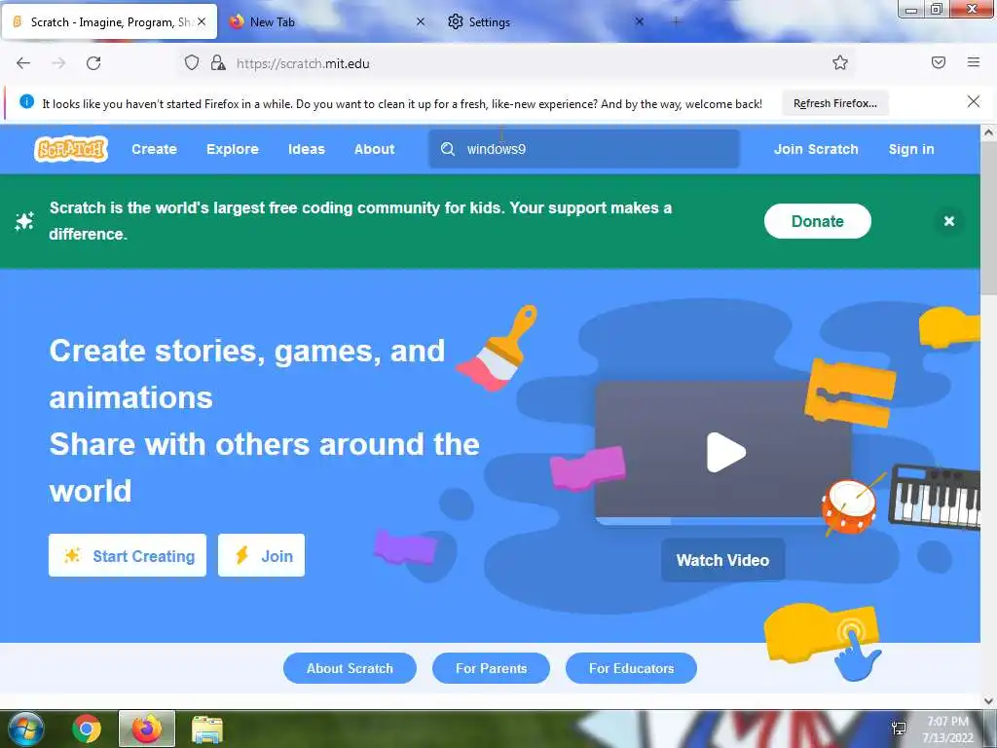Click the network tray icon
The height and width of the screenshot is (748, 997).
[899, 729]
